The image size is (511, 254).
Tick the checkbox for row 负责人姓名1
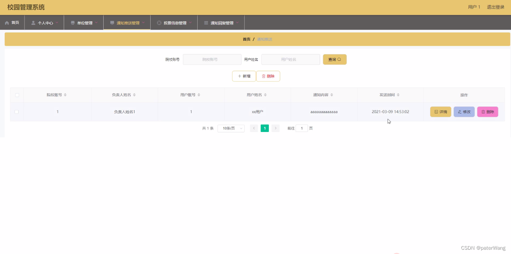[x=17, y=112]
